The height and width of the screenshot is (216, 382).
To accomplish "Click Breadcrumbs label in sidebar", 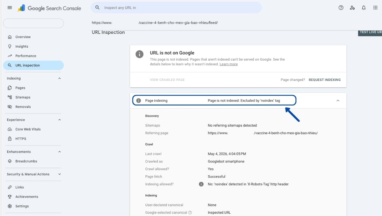I will [26, 161].
